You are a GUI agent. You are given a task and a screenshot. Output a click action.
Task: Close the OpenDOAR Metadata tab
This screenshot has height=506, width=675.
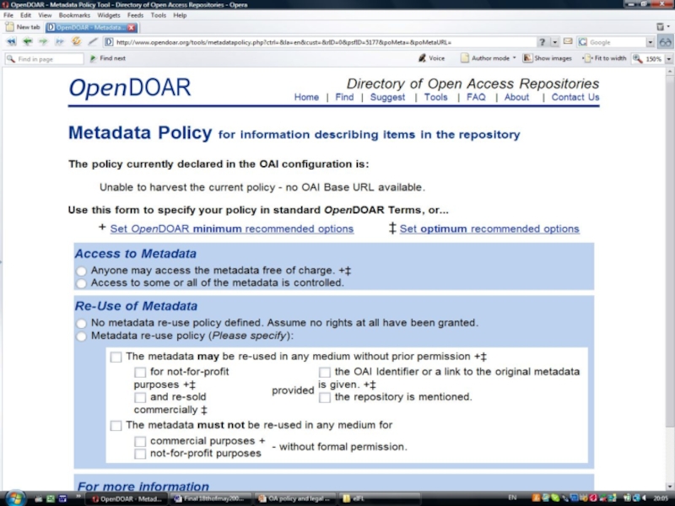tap(132, 28)
